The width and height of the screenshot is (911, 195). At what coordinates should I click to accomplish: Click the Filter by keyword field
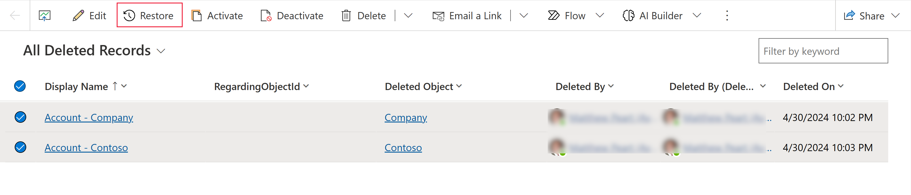point(823,51)
